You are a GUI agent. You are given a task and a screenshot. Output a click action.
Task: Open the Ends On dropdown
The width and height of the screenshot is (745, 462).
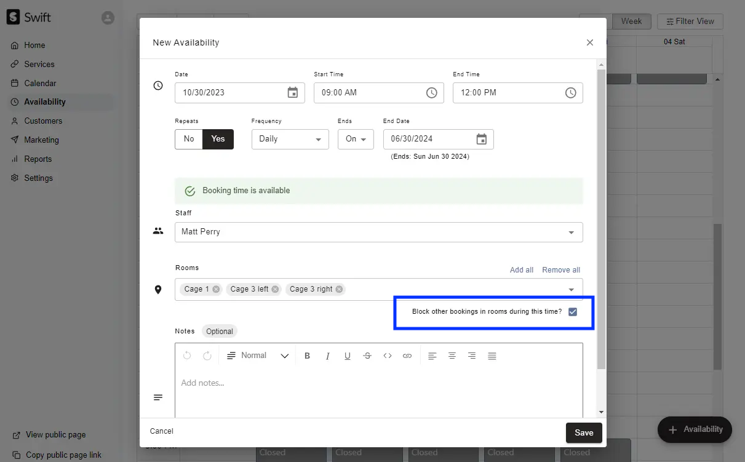click(356, 140)
